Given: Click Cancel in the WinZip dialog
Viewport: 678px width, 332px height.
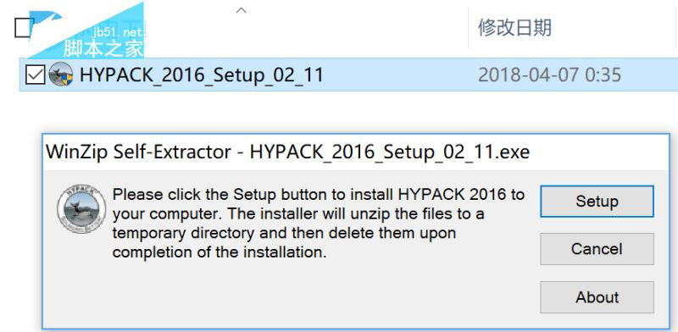Looking at the screenshot, I should click(x=597, y=249).
